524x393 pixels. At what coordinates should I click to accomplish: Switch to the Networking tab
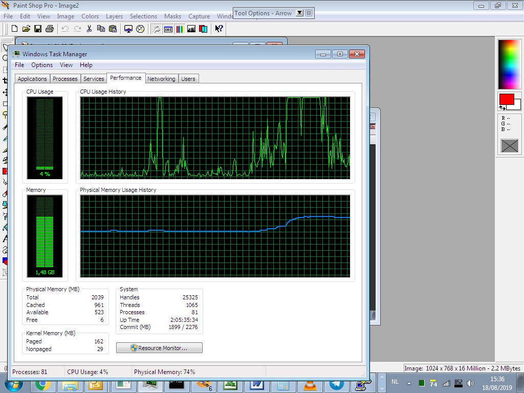(161, 79)
